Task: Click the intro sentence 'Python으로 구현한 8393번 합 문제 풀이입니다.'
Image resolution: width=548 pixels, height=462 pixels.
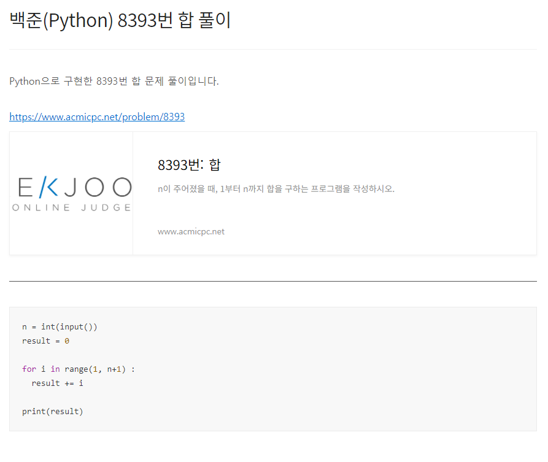Action: 114,81
